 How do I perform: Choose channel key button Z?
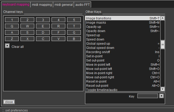tap(12, 39)
